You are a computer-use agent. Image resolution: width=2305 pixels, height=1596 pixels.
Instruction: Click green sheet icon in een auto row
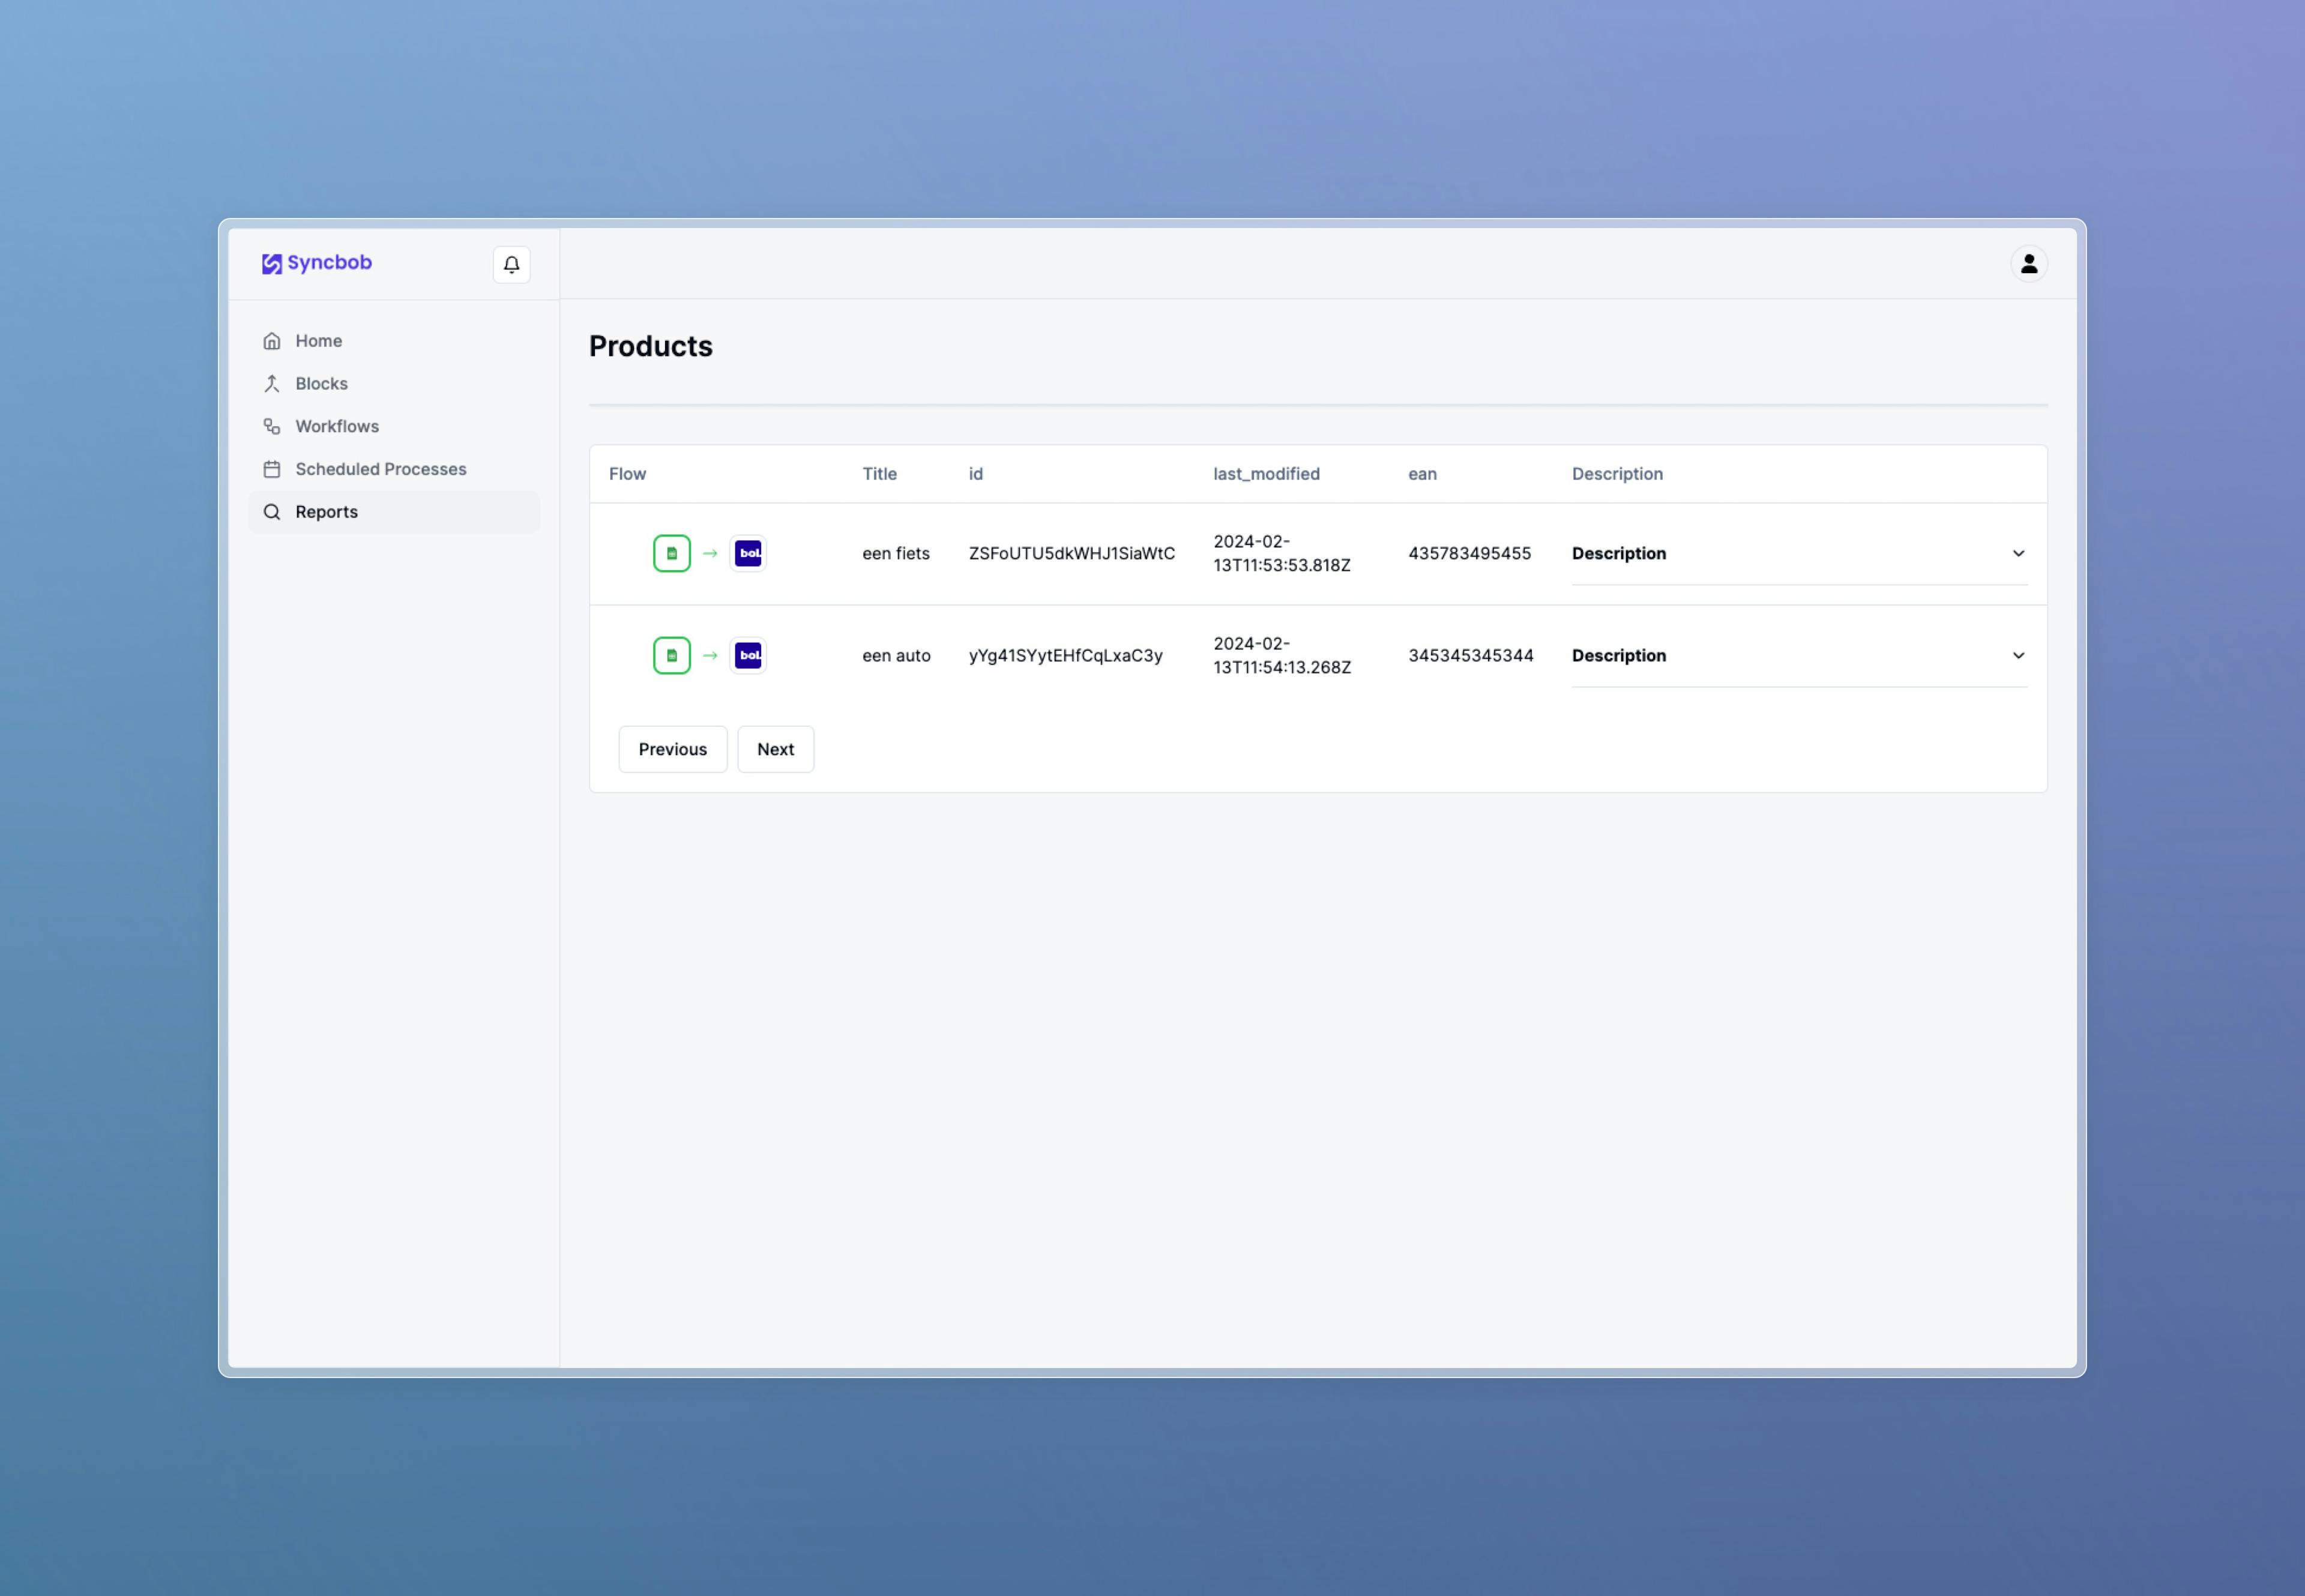671,656
